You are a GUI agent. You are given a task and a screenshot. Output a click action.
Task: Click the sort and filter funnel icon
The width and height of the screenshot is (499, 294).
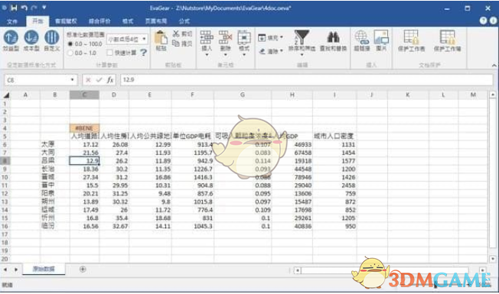coord(302,37)
